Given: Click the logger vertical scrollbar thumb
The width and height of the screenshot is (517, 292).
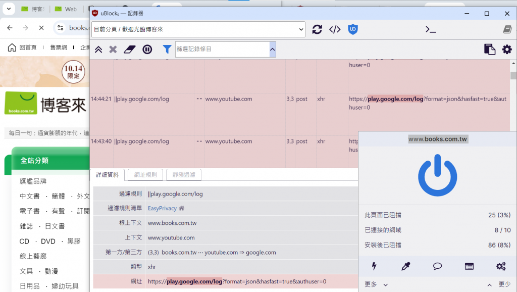Looking at the screenshot, I should 513,76.
